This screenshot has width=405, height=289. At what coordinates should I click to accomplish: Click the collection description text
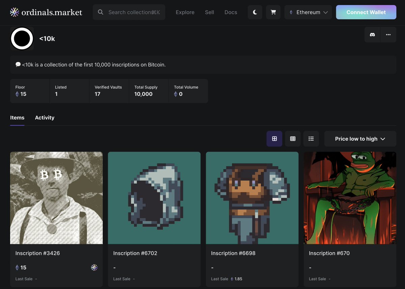pos(94,65)
